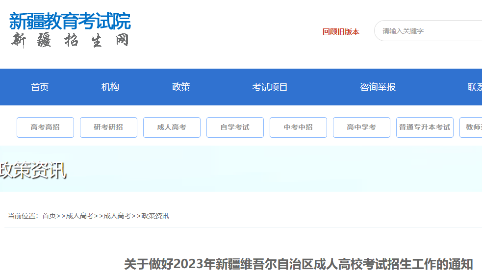
Task: Click the first 成人高考 breadcrumb link
Action: click(x=79, y=216)
